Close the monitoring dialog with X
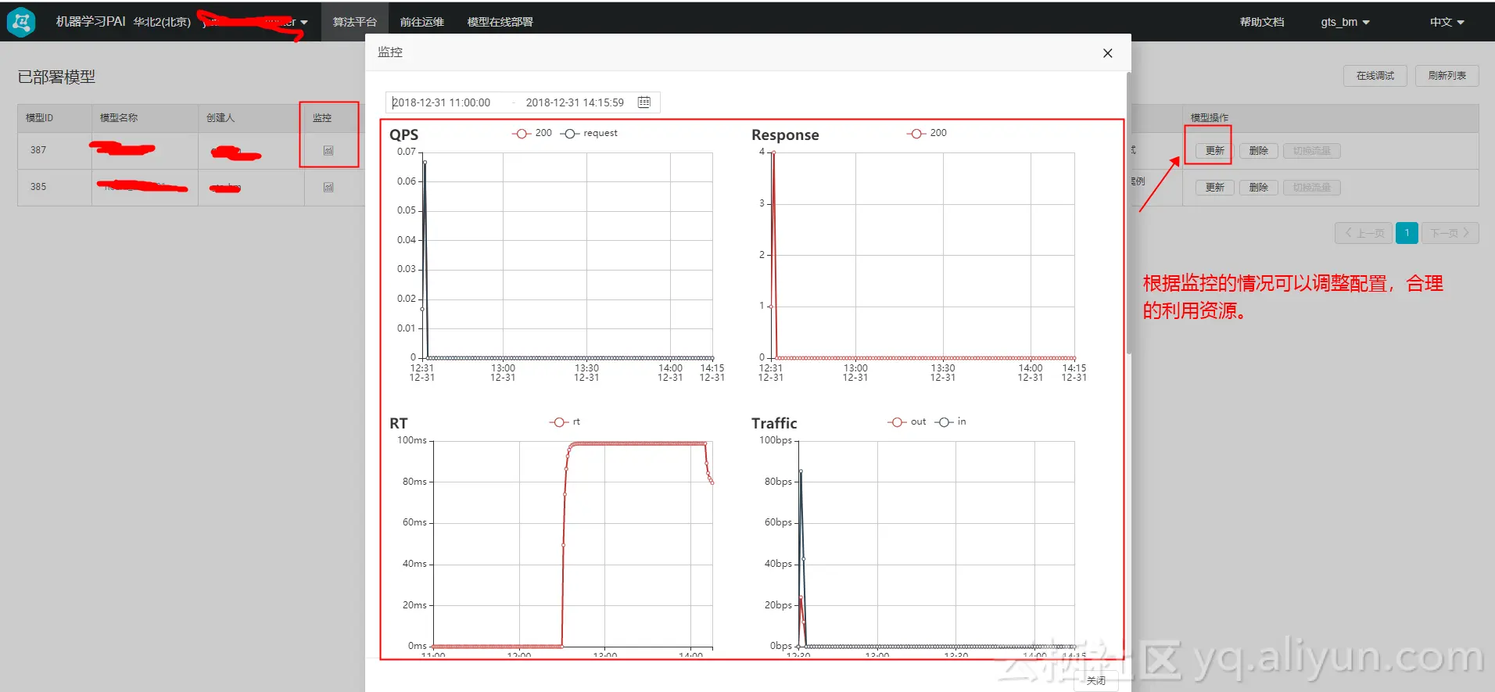Viewport: 1495px width, 692px height. point(1107,53)
